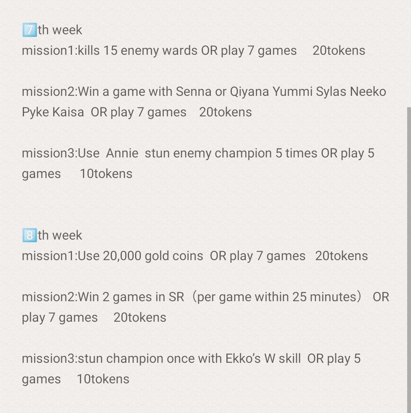Viewport: 411px width, 413px height.
Task: Click "20tokens" on the gold coins line
Action: click(x=341, y=256)
